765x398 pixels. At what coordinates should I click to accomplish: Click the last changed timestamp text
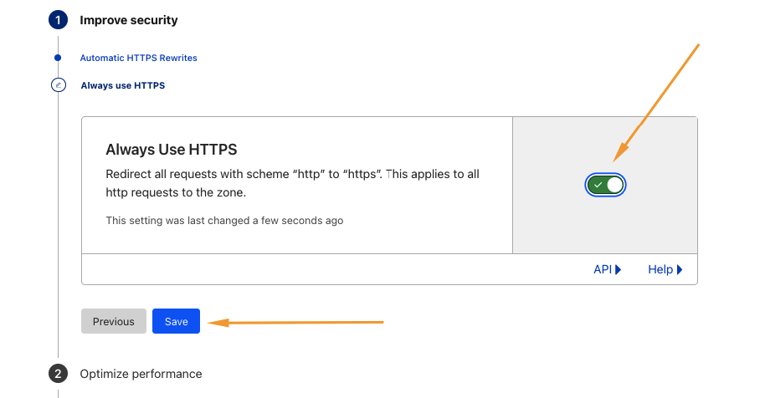(x=224, y=221)
